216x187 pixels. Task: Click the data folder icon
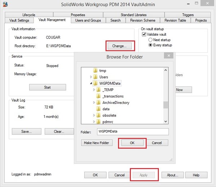98,109
